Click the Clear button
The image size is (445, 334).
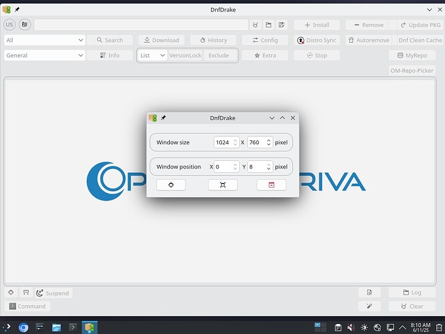click(x=412, y=306)
